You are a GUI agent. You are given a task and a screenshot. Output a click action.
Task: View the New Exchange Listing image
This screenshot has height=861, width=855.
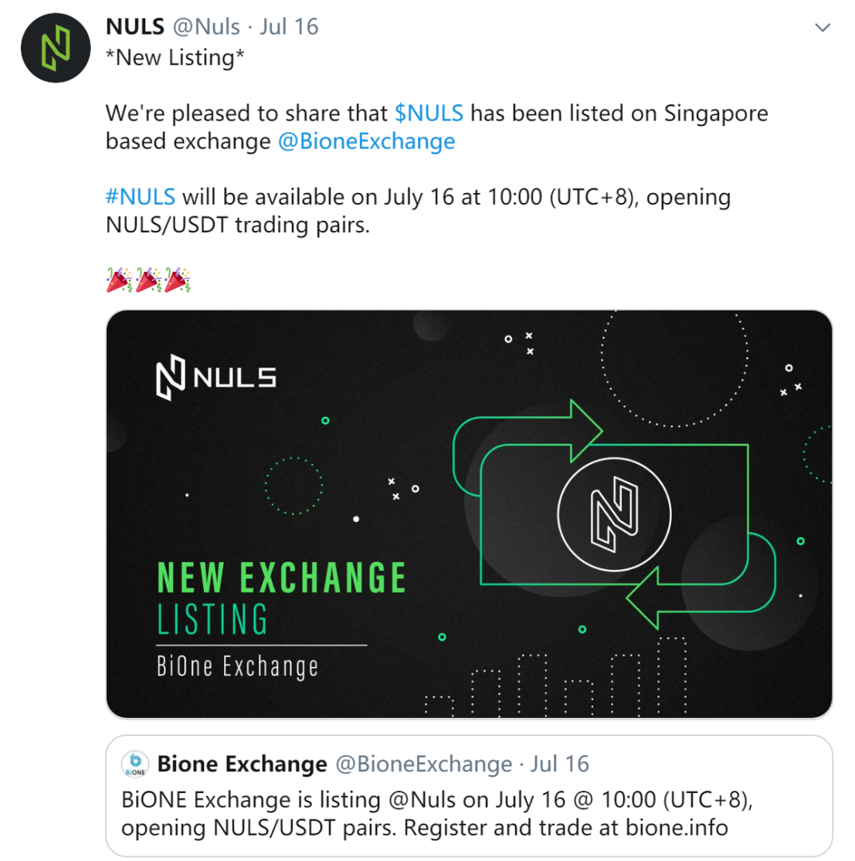pos(469,514)
